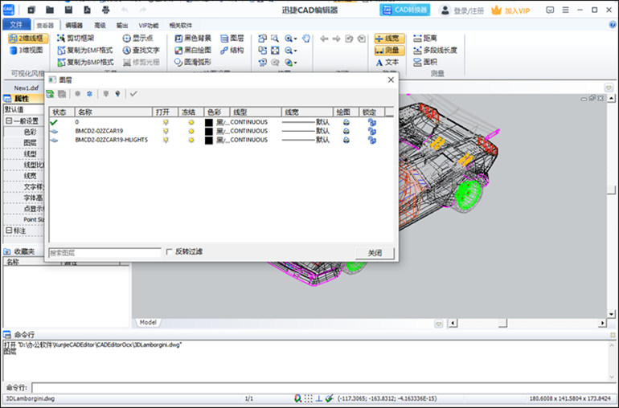Choose 复制为EMF格式 copy command
The height and width of the screenshot is (408, 619).
[x=85, y=50]
